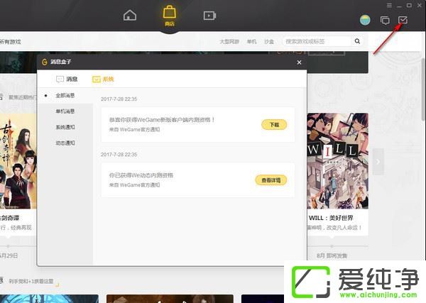The width and height of the screenshot is (426, 303).
Task: Click the user avatar icon
Action: [x=365, y=20]
